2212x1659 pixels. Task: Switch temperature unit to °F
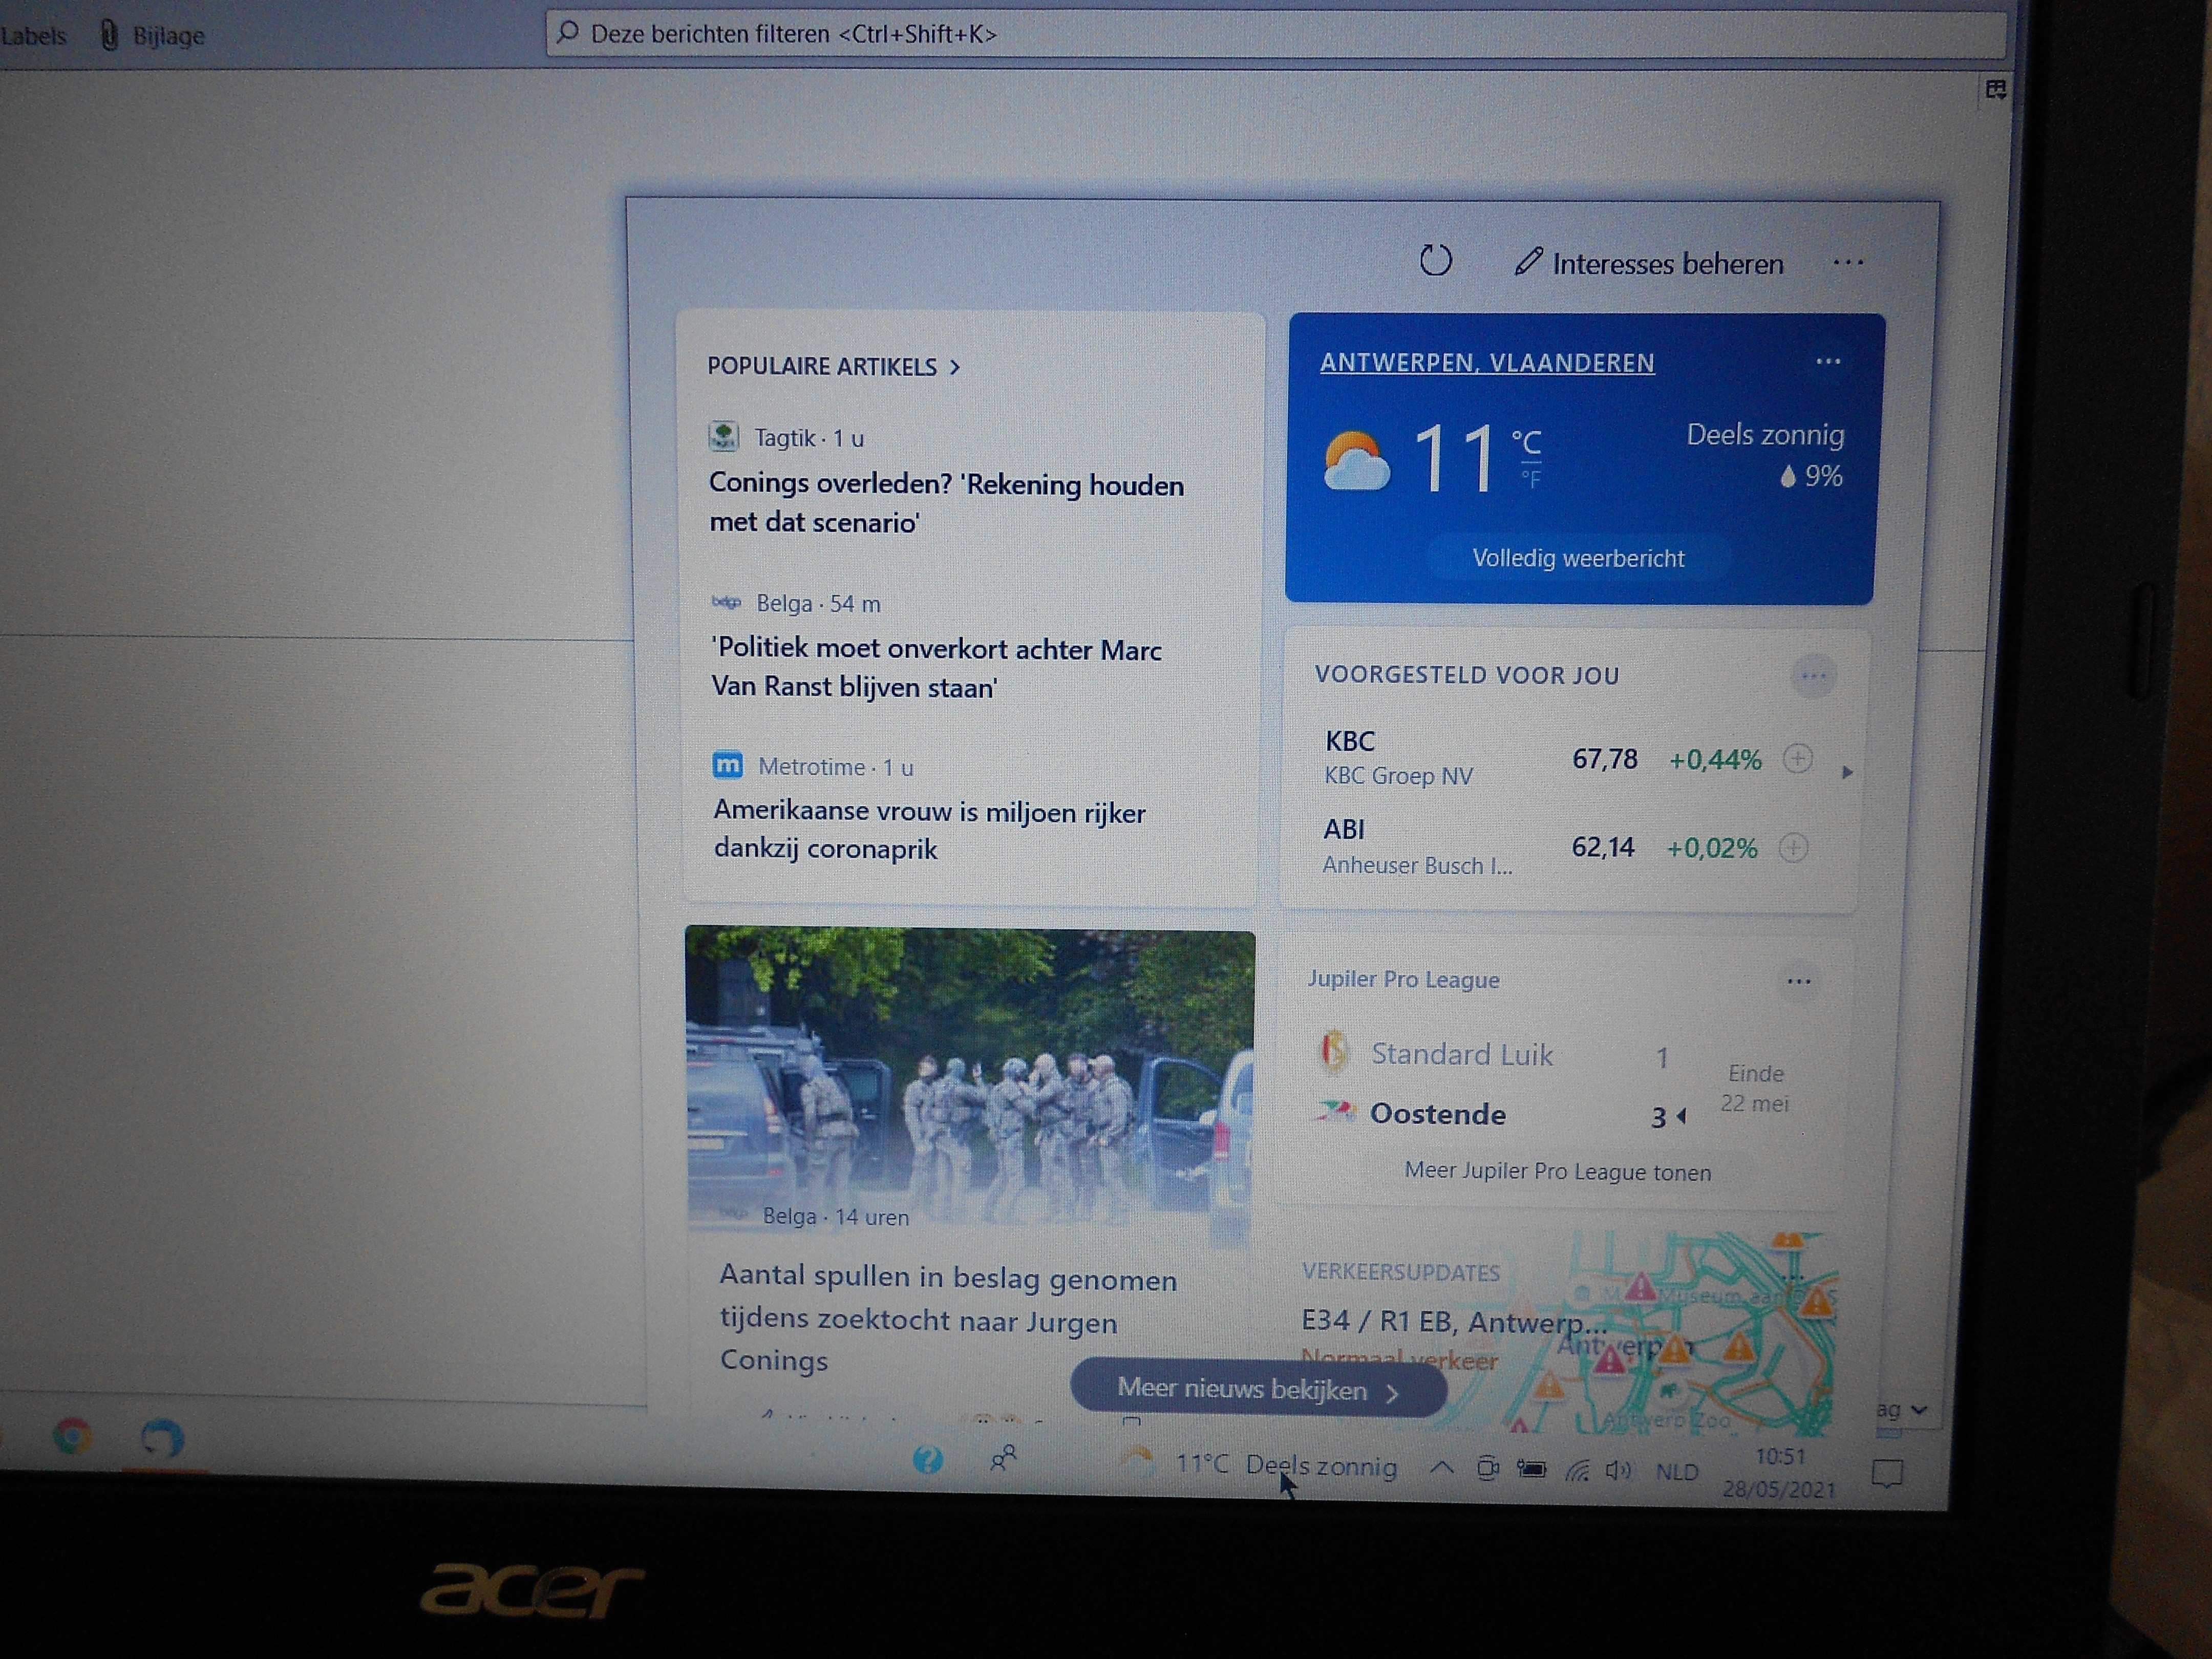pos(1530,480)
